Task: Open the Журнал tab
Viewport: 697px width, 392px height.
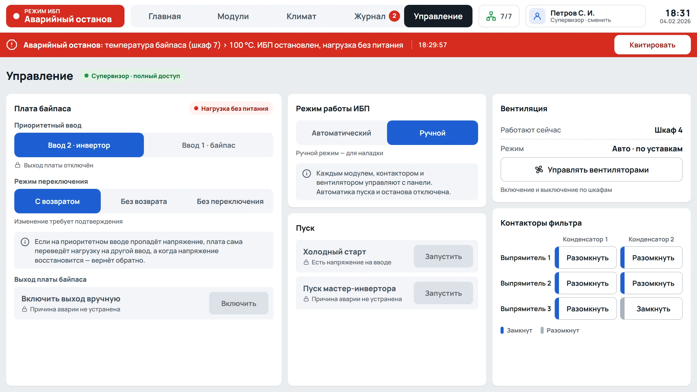Action: click(x=370, y=16)
